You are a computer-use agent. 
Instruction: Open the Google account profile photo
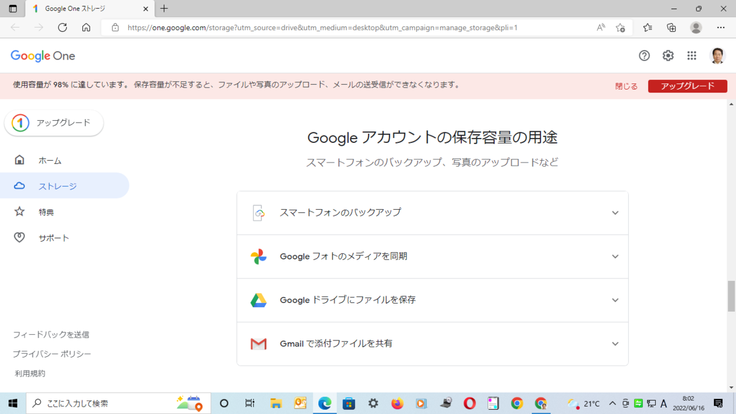[x=717, y=56]
